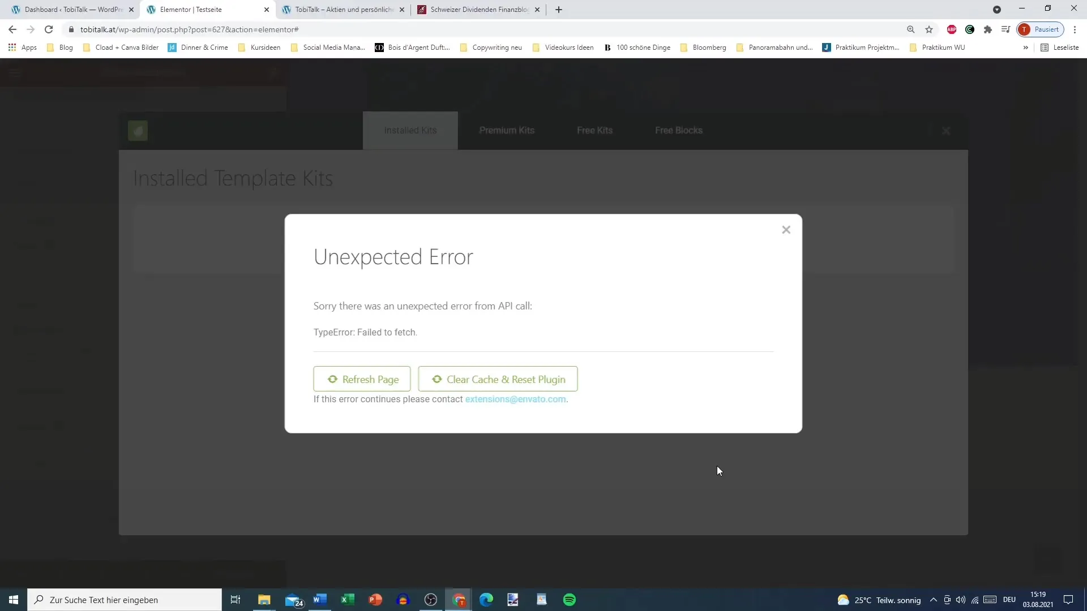
Task: Open the Extensions puzzle menu
Action: coord(988,29)
